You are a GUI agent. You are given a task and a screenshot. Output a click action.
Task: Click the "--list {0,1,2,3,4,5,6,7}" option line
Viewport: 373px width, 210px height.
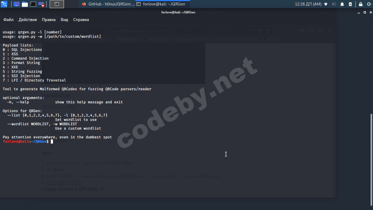[57, 115]
